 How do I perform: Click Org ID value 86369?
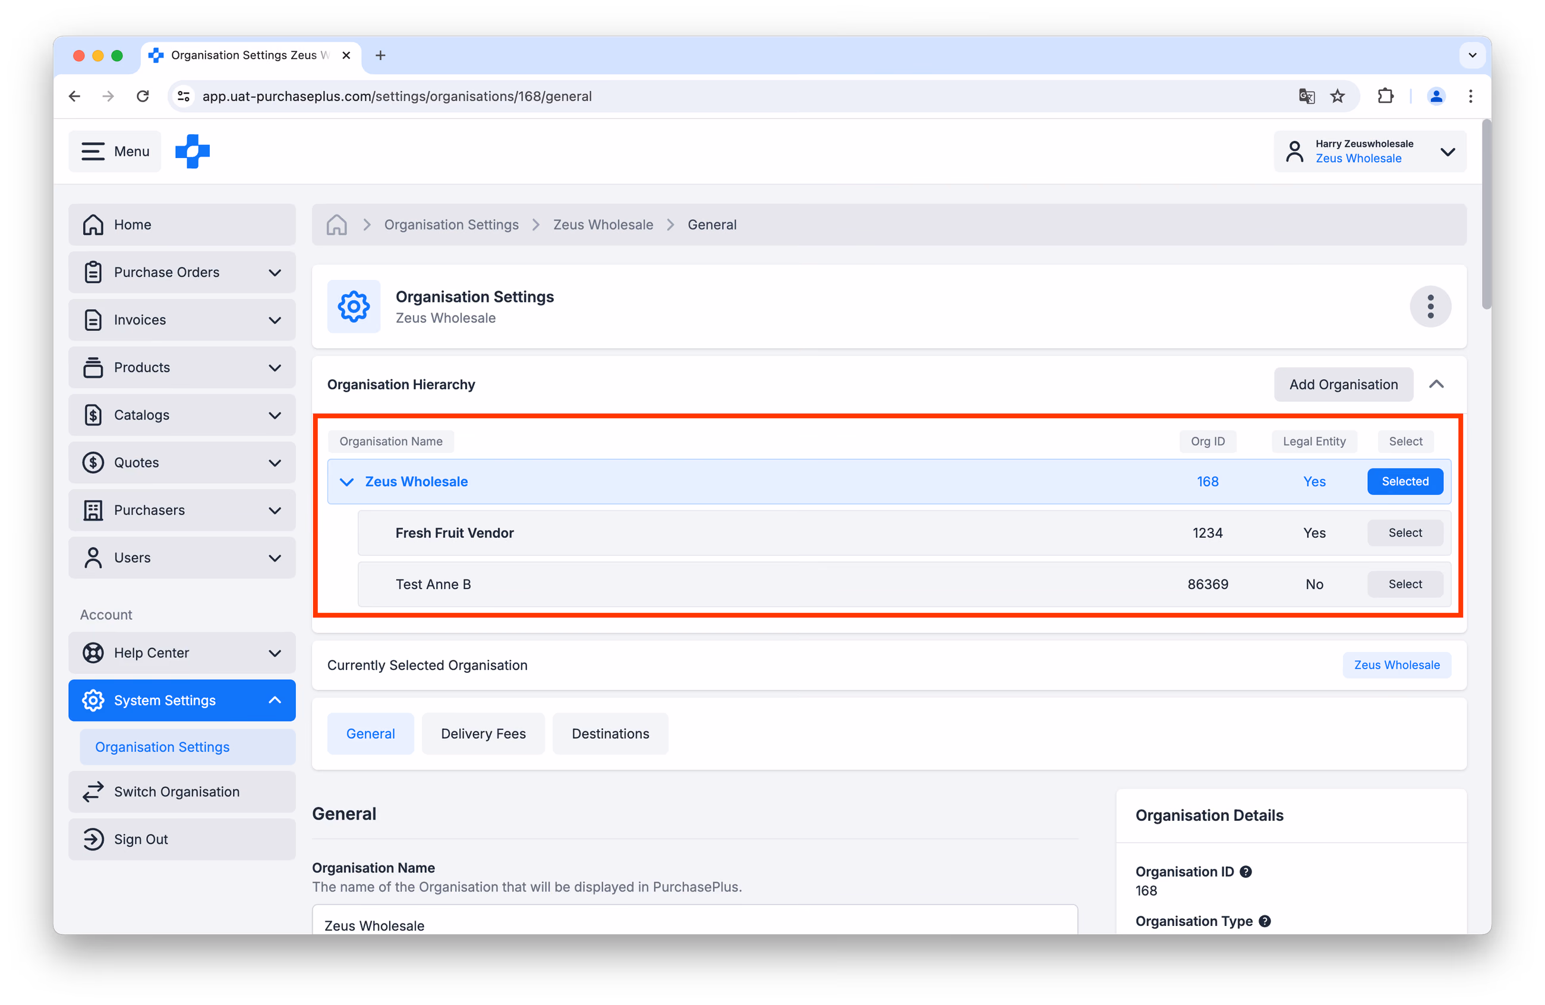click(1207, 584)
